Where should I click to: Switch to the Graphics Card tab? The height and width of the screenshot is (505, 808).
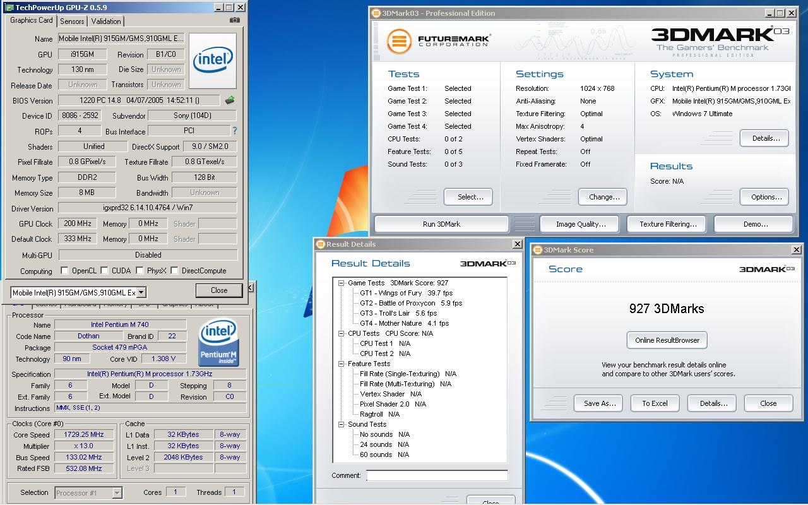click(32, 20)
